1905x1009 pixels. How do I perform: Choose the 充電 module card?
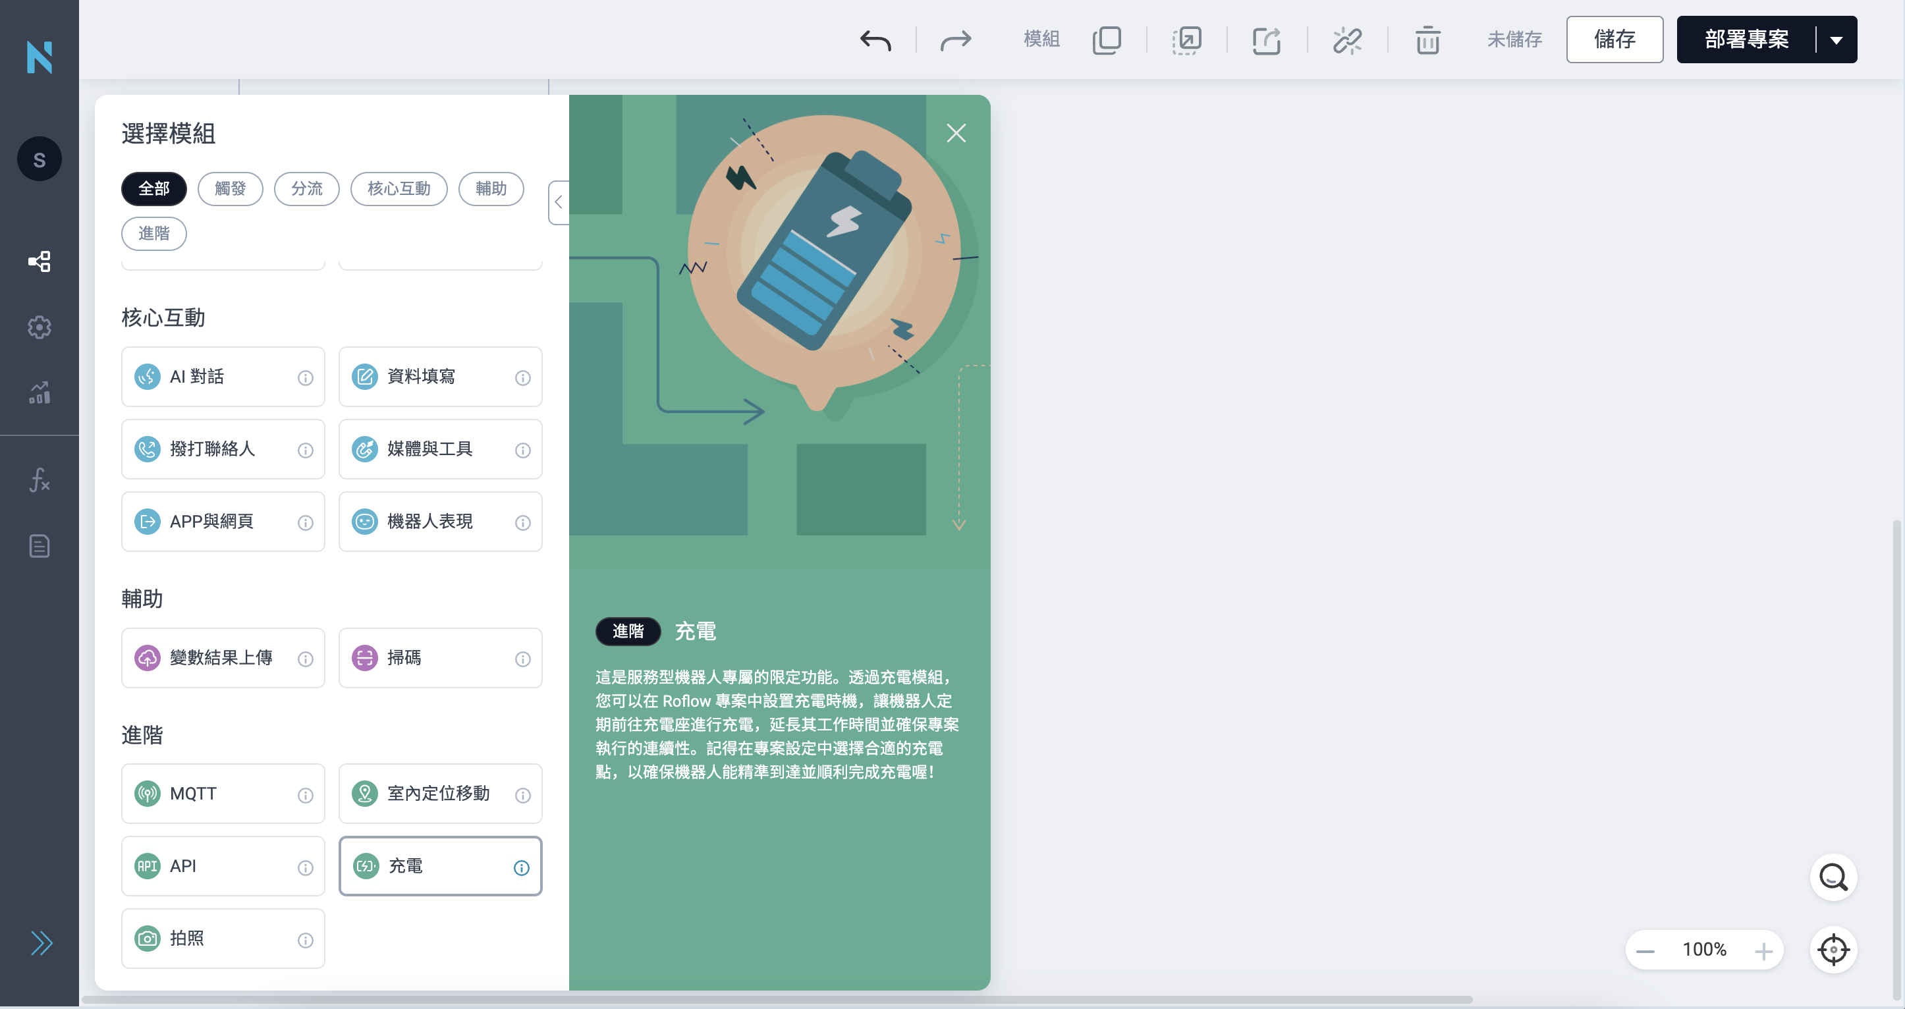coord(440,866)
